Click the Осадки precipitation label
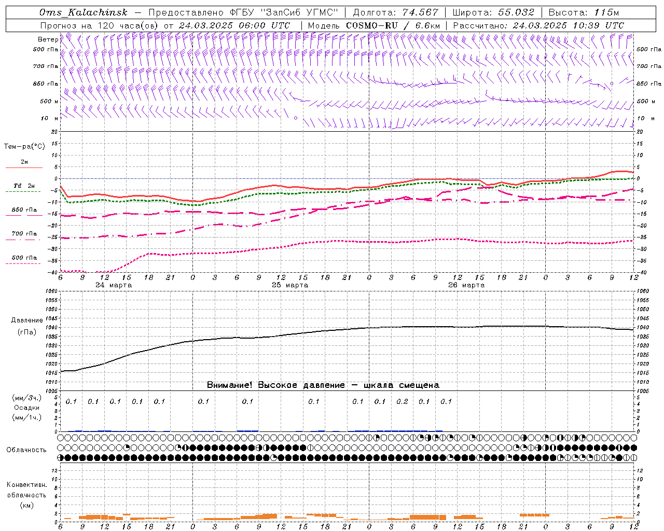664x531 pixels. tap(27, 408)
